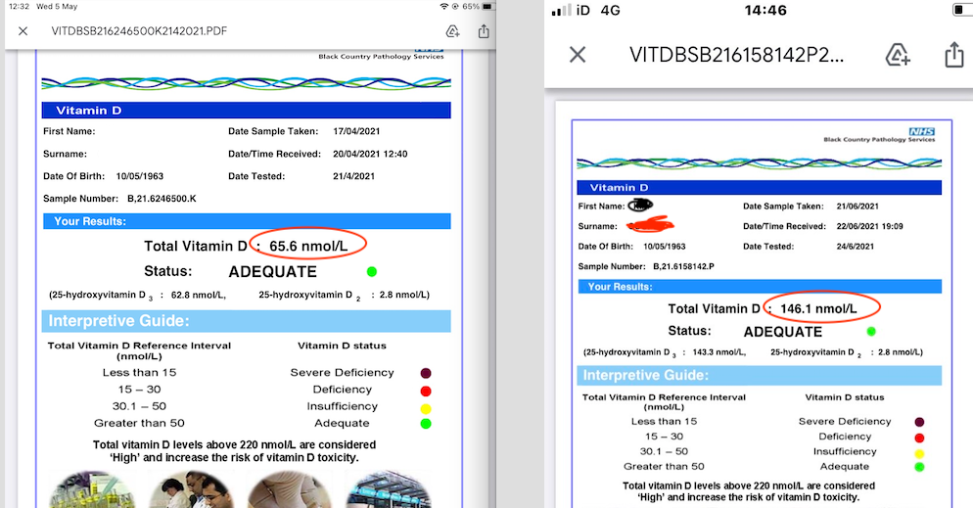Tap Vitamin D header in right report
Image resolution: width=973 pixels, height=508 pixels.
(759, 187)
